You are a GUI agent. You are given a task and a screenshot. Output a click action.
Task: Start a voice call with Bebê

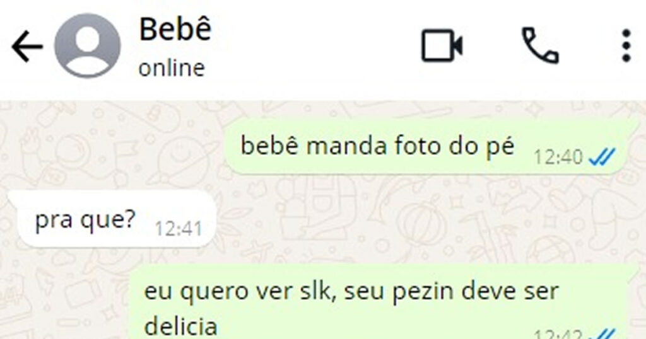pos(540,45)
